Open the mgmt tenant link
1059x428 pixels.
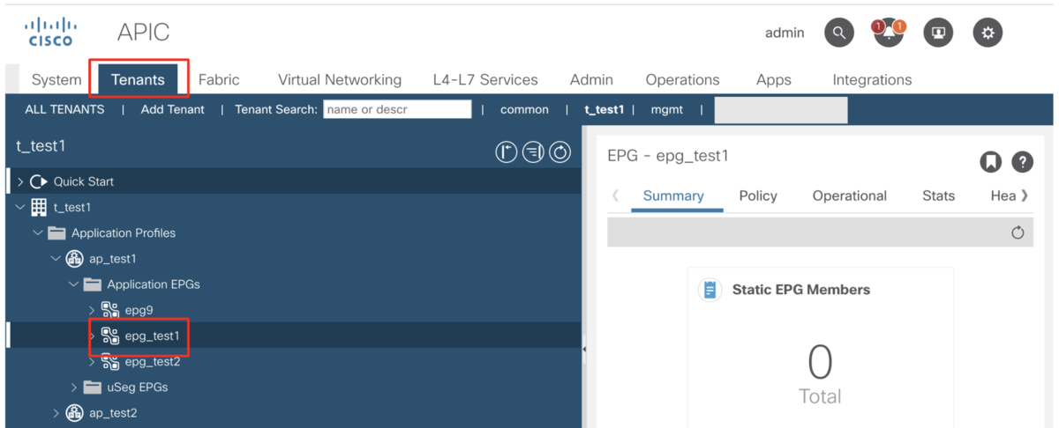(x=667, y=109)
